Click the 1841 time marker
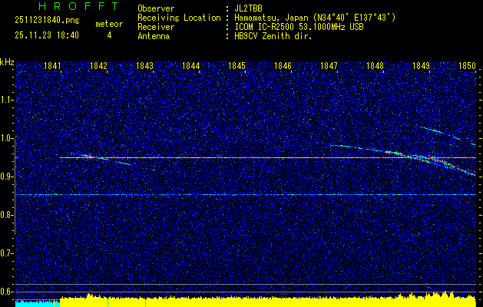483x307 pixels. tap(53, 67)
